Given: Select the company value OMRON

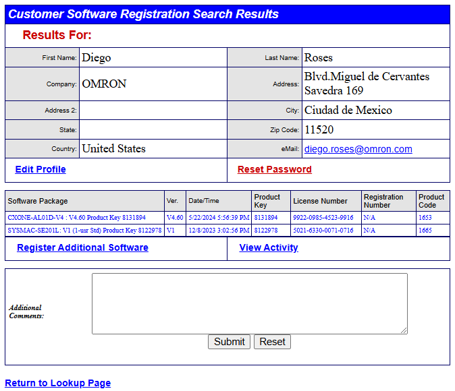Looking at the screenshot, I should pyautogui.click(x=104, y=84).
